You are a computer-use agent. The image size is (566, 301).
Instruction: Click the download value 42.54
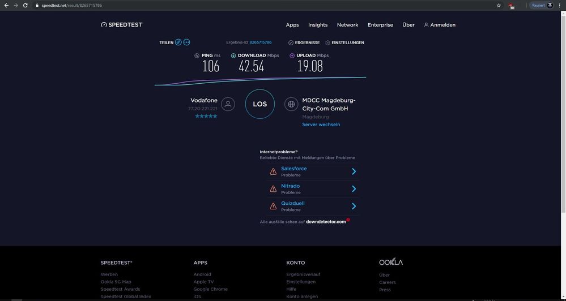click(251, 66)
